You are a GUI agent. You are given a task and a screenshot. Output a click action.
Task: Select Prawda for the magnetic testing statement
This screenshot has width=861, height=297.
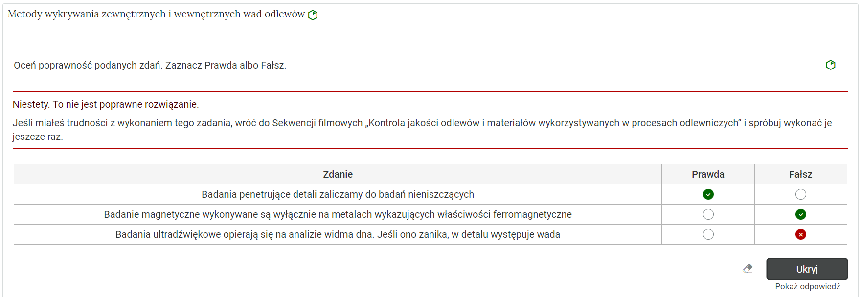click(x=707, y=214)
